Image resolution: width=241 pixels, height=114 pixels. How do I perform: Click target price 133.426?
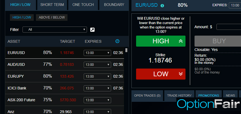point(67,76)
